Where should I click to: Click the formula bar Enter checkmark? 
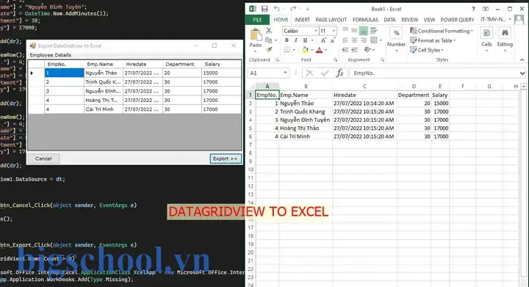pos(325,73)
